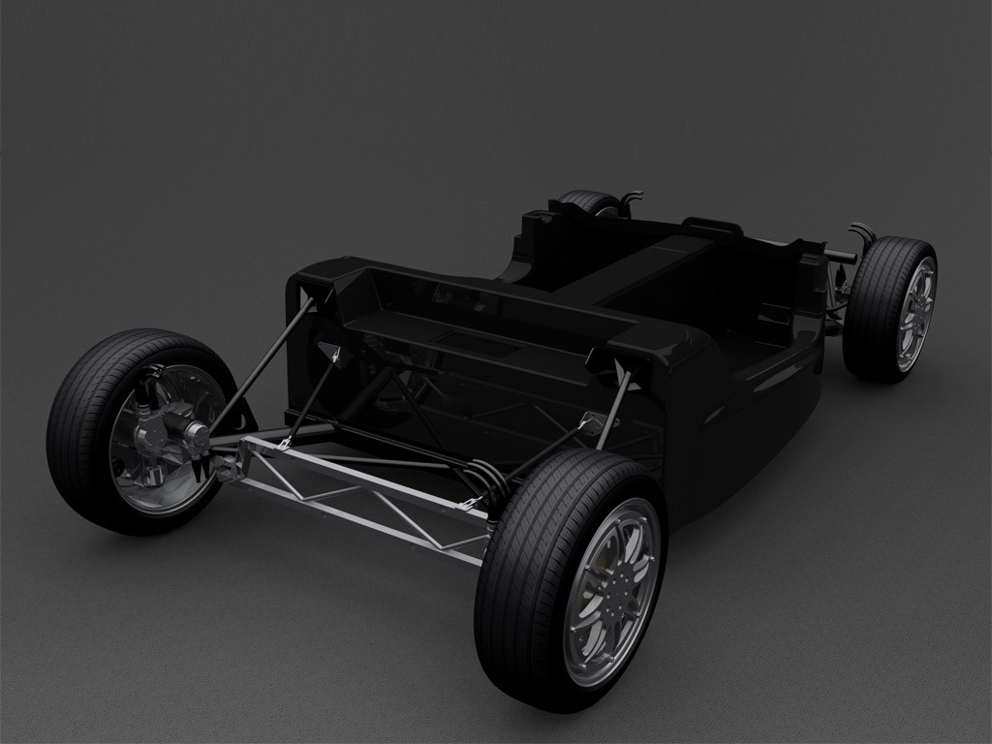Select the axle rod next to the right wheel

840,256
